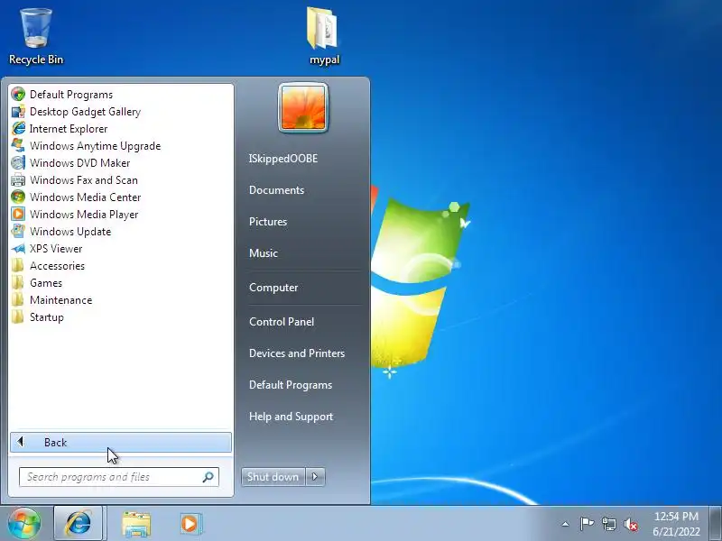Launch Desktop Gadget Gallery icon
Image resolution: width=722 pixels, height=541 pixels.
tap(18, 111)
